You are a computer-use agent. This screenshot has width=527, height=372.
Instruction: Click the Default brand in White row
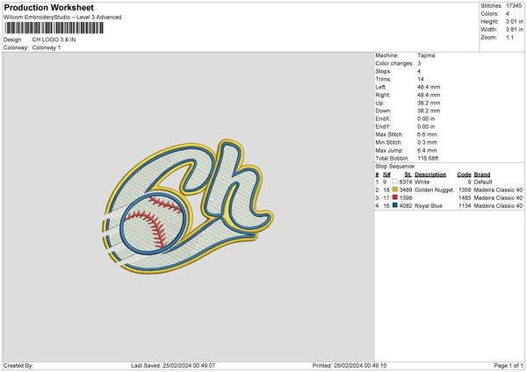(x=483, y=182)
